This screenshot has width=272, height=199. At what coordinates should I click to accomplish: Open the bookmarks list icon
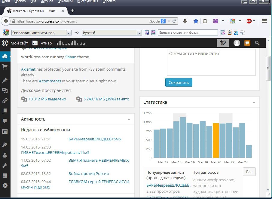[205, 21]
